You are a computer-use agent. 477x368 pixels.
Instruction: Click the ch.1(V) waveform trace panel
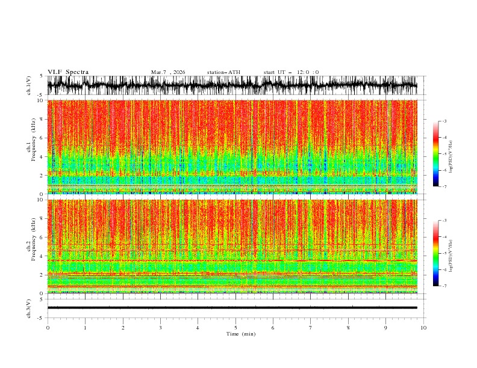232,85
